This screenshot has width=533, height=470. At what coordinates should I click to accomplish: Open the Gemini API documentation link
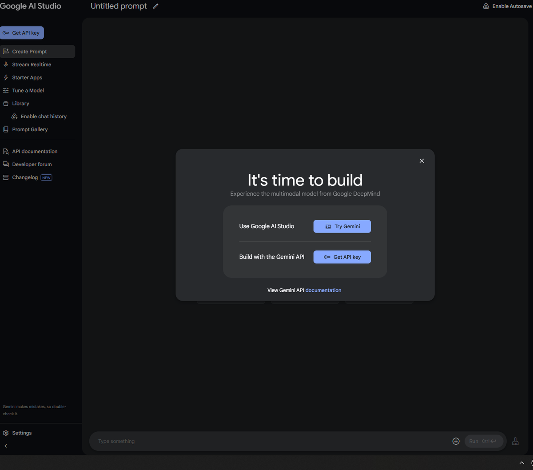(x=323, y=290)
